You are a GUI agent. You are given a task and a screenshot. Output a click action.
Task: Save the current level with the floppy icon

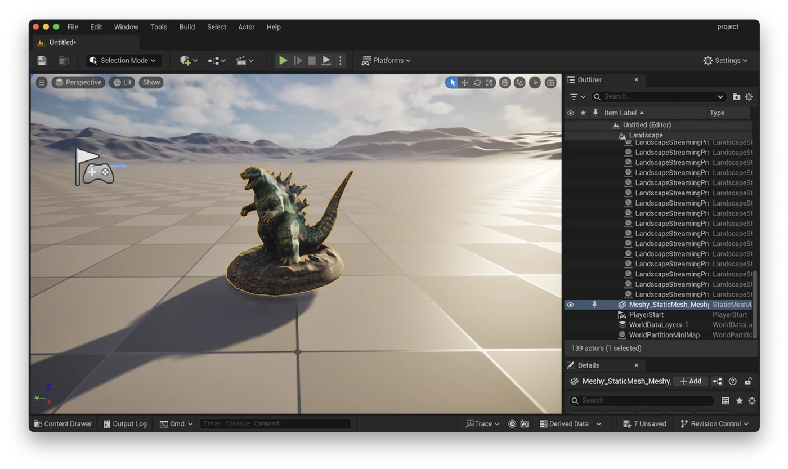(42, 60)
